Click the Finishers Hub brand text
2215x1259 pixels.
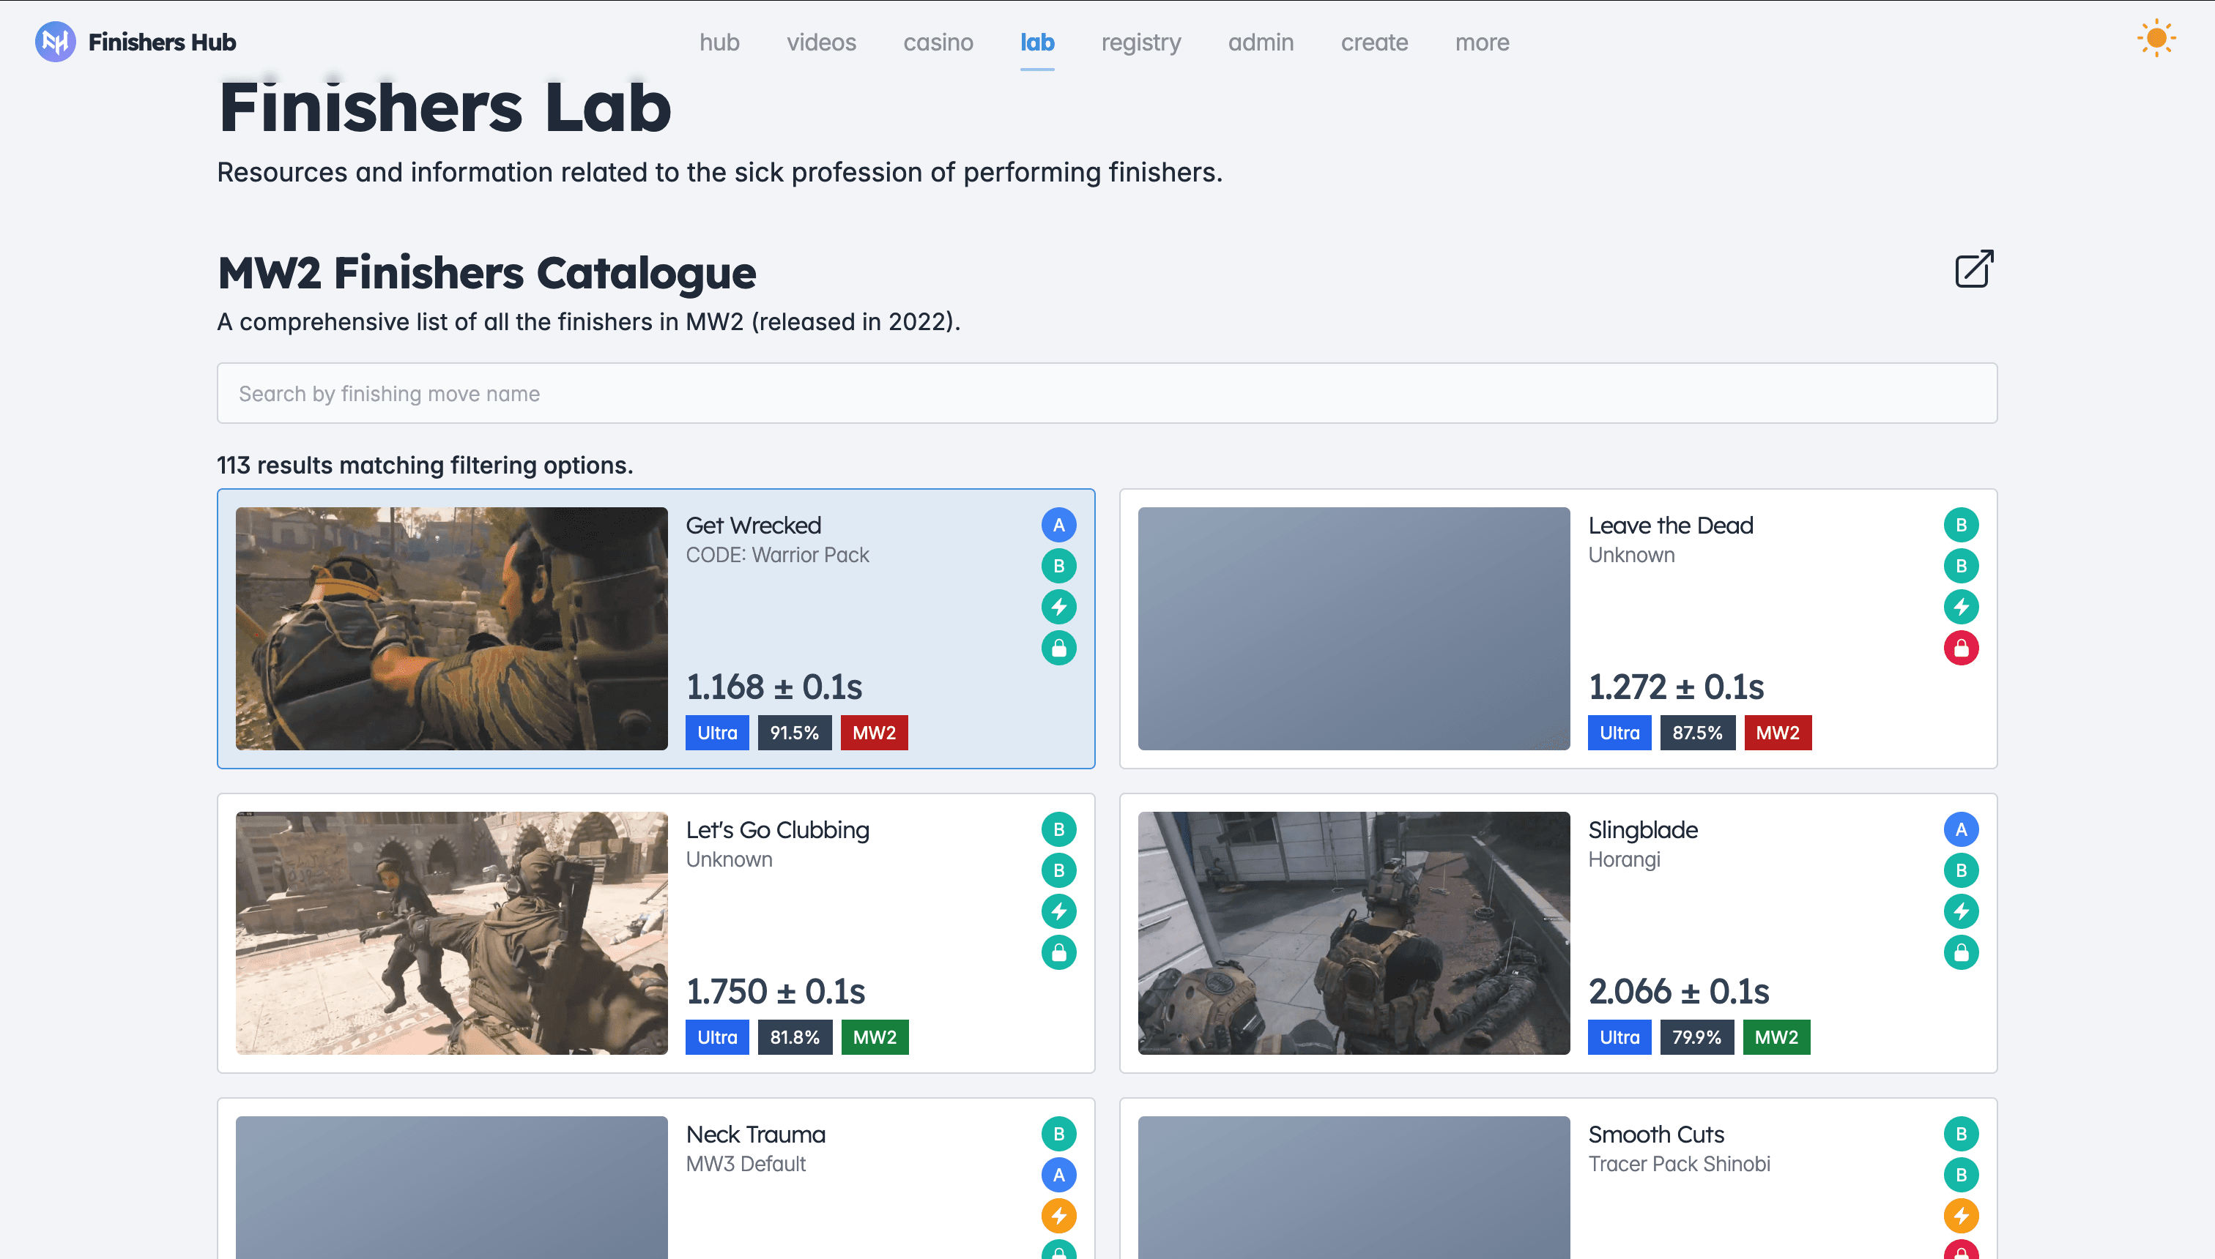(162, 42)
